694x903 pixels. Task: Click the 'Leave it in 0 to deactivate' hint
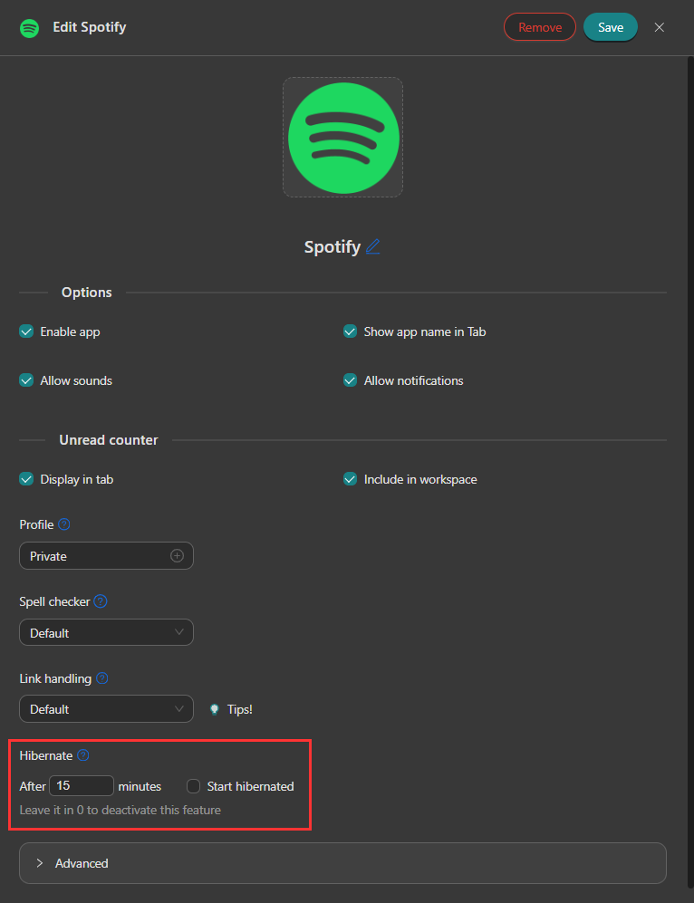(x=120, y=810)
